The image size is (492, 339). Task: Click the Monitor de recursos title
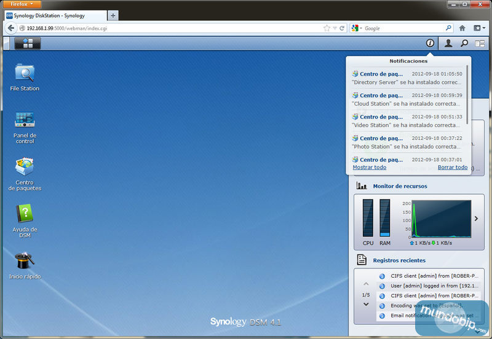point(400,186)
